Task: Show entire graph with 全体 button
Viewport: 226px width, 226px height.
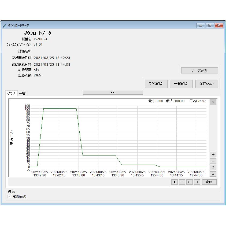Action: tap(209, 182)
